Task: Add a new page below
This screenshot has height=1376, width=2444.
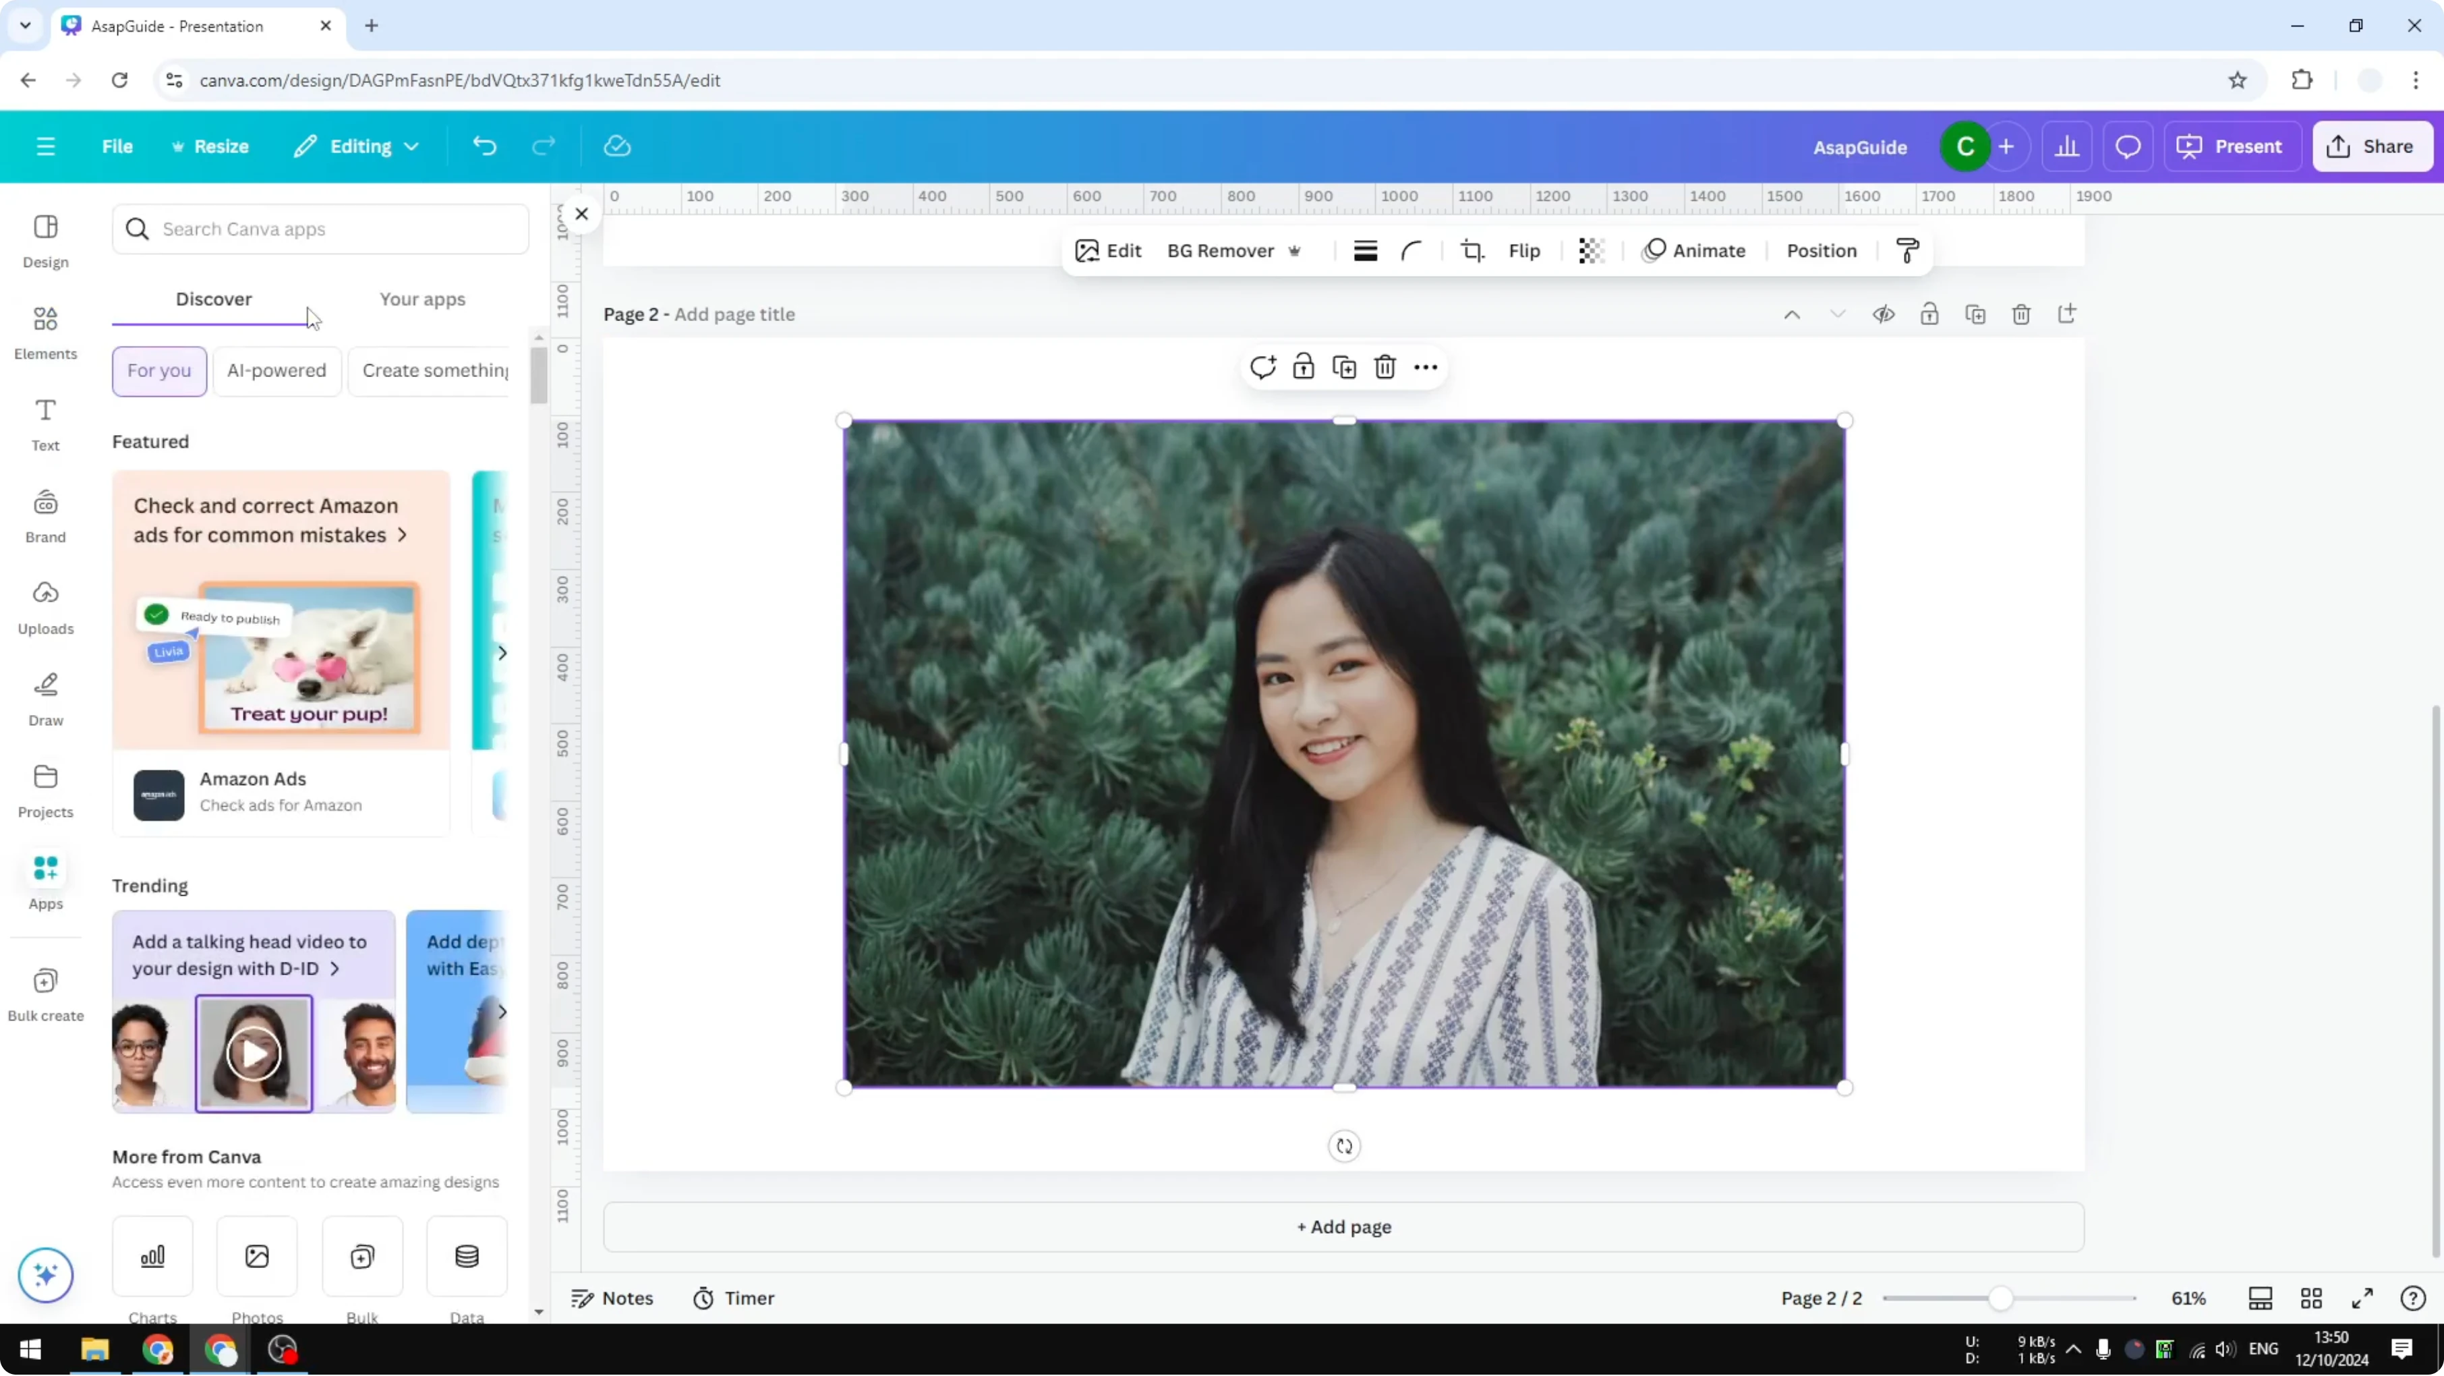Action: [x=1343, y=1226]
